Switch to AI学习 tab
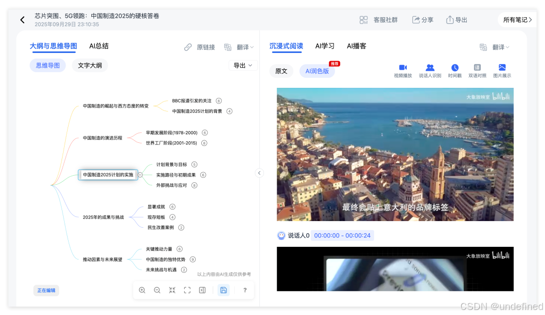 (x=324, y=46)
